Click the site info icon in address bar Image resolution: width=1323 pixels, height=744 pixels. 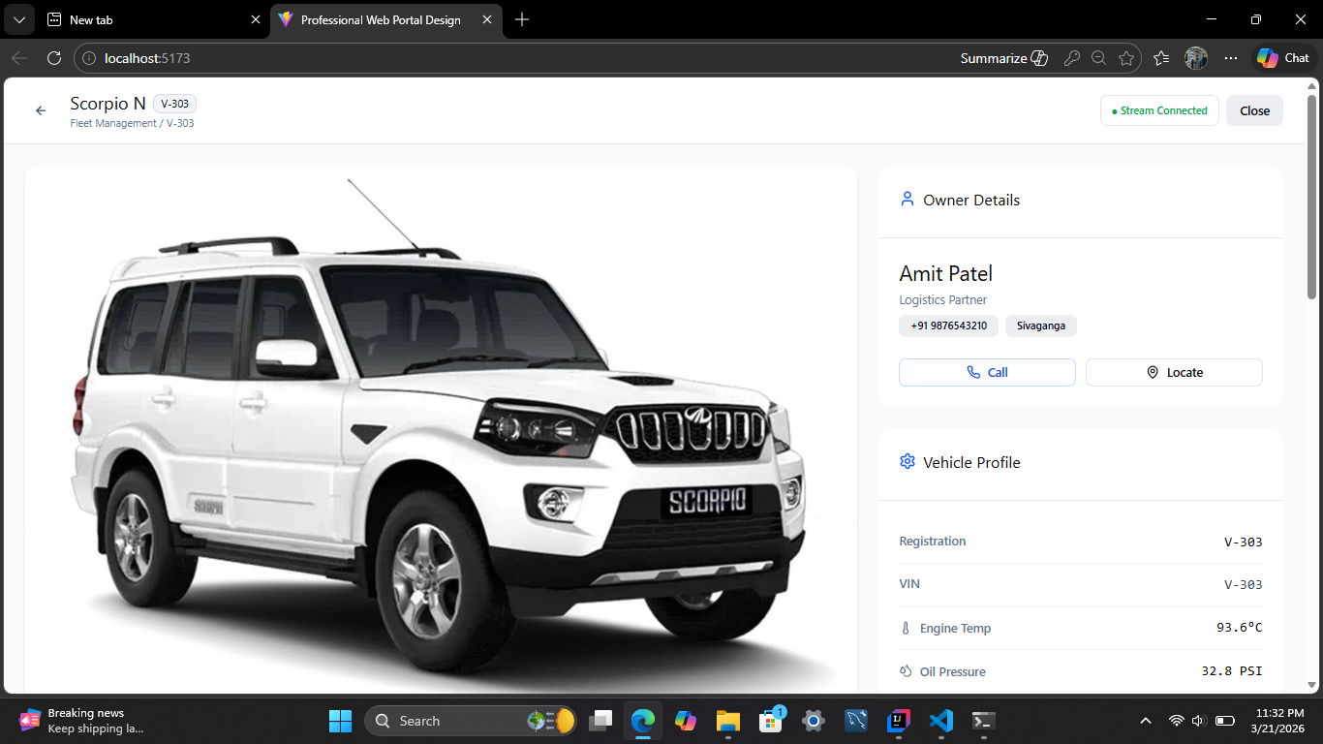click(89, 58)
